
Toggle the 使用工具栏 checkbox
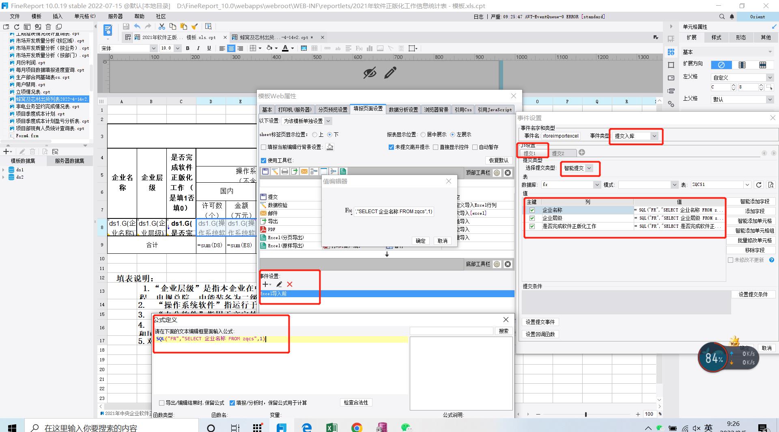pos(263,160)
